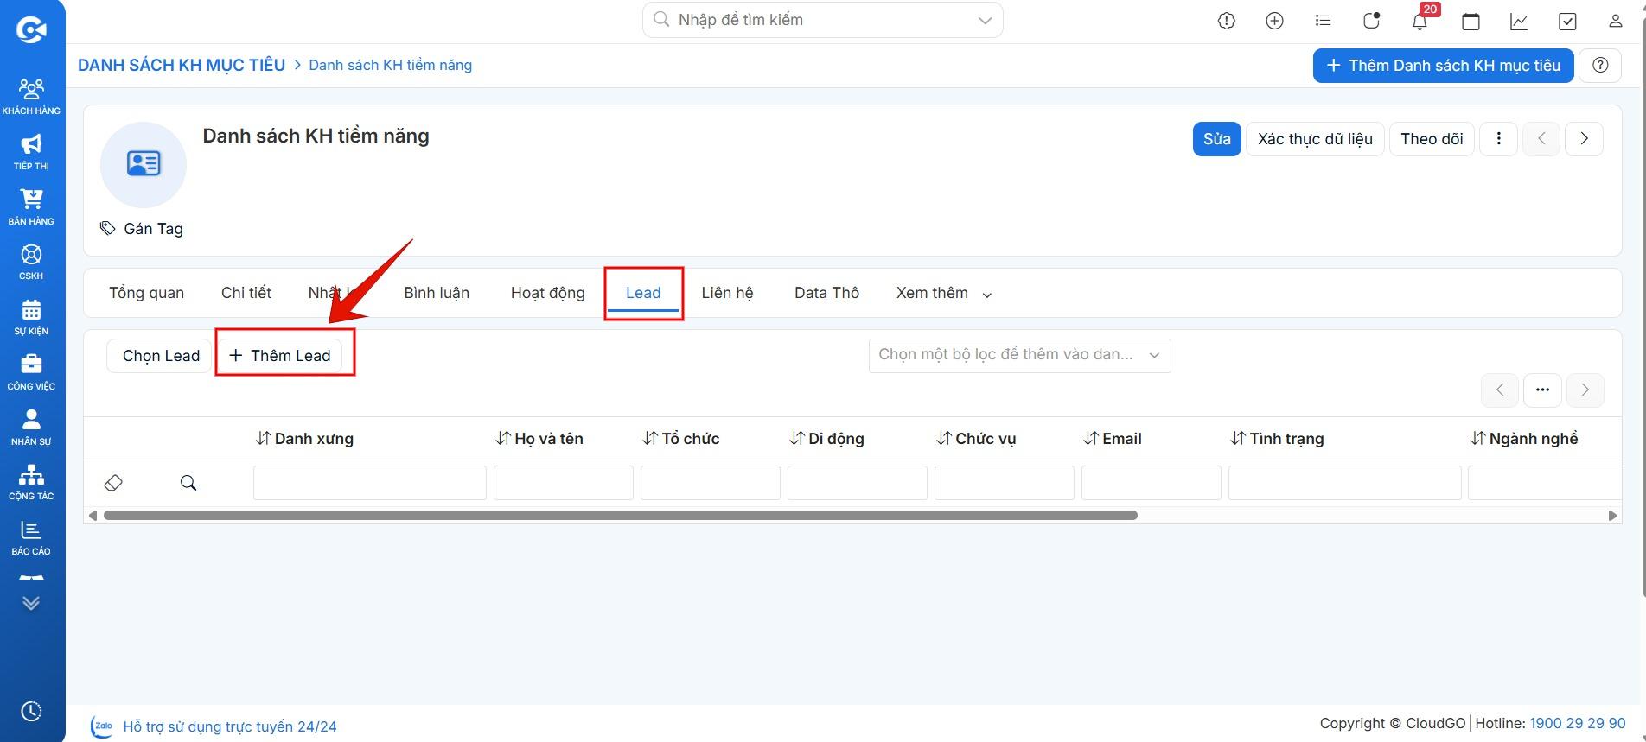
Task: Click the Sửa edit button
Action: coord(1216,139)
